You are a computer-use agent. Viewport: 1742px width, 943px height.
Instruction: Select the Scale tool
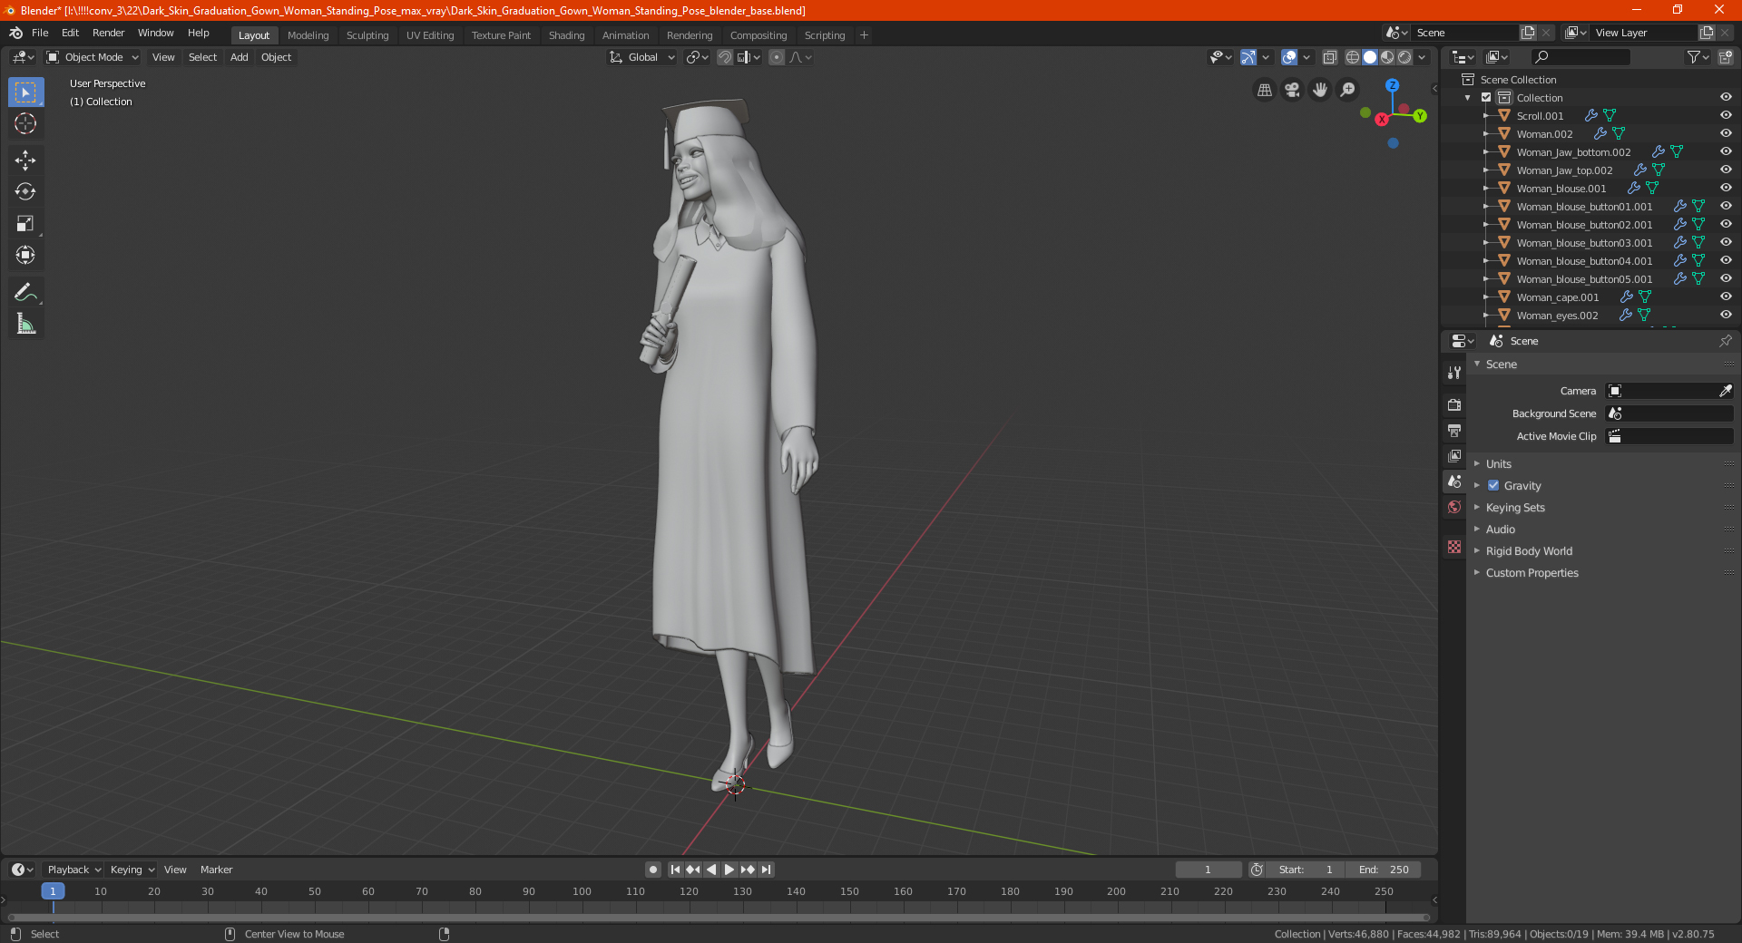[25, 223]
